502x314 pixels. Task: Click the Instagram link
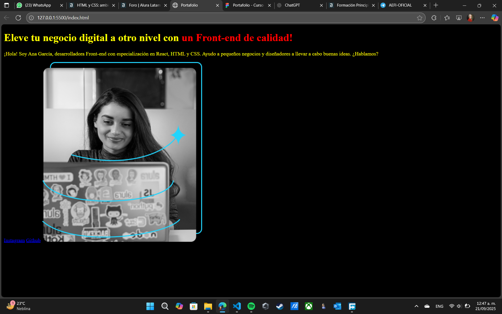point(14,240)
